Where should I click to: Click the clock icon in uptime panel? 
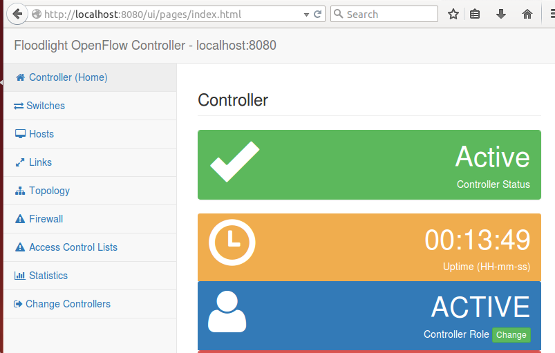pyautogui.click(x=232, y=242)
